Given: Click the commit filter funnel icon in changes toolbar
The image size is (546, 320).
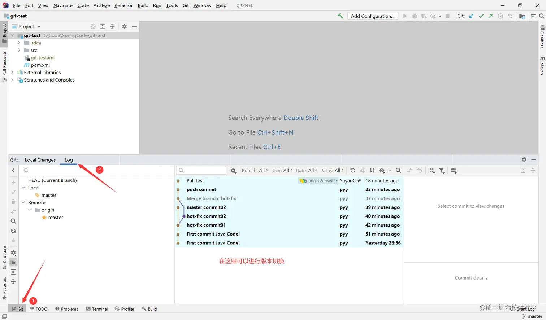Looking at the screenshot, I should (x=442, y=171).
